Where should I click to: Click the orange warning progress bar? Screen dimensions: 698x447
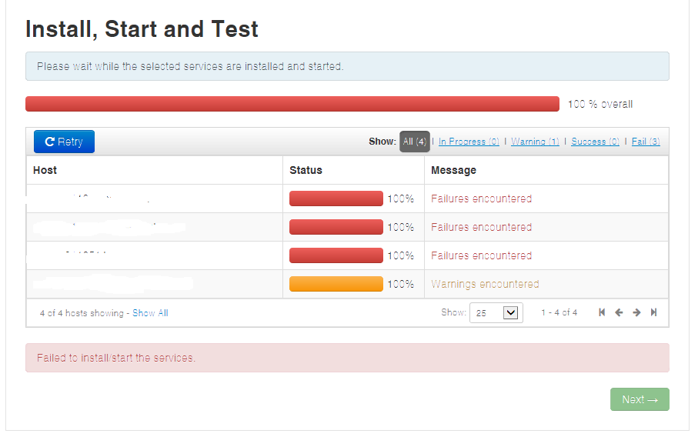(336, 283)
